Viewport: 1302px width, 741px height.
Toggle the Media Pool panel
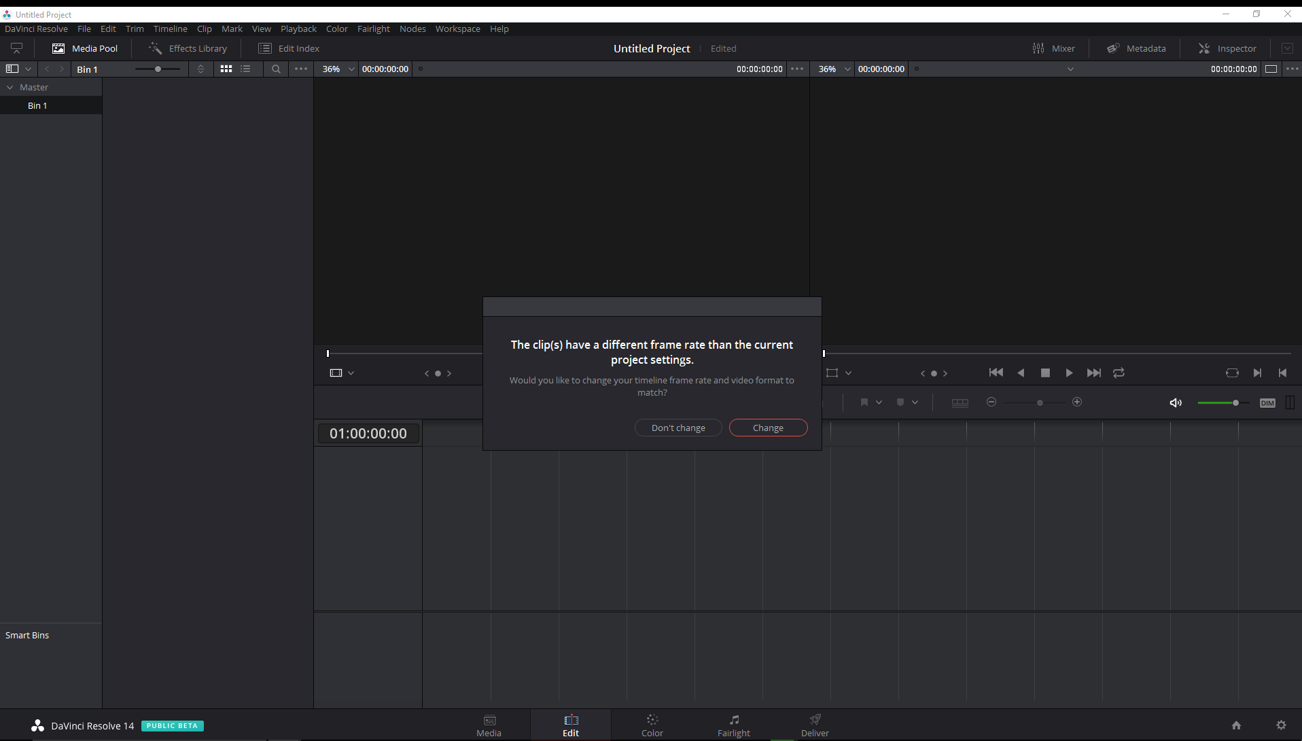(85, 48)
